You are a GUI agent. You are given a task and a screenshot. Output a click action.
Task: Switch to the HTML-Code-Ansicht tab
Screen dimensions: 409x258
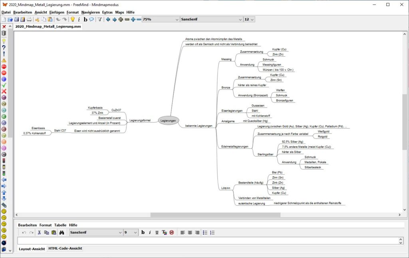point(65,248)
